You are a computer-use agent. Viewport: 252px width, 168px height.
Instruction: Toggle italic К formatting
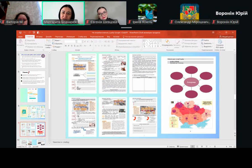click(69, 46)
